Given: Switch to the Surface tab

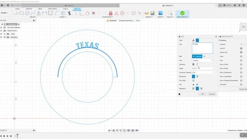Looking at the screenshot, I should pyautogui.click(x=29, y=9).
